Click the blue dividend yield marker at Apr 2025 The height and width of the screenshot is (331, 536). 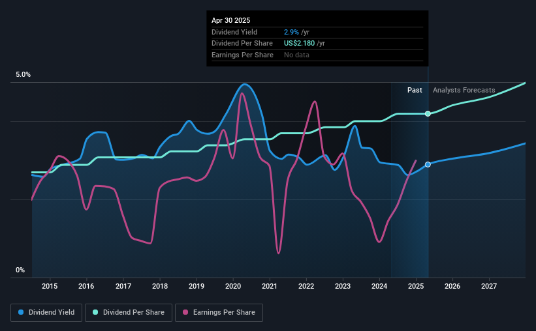428,164
